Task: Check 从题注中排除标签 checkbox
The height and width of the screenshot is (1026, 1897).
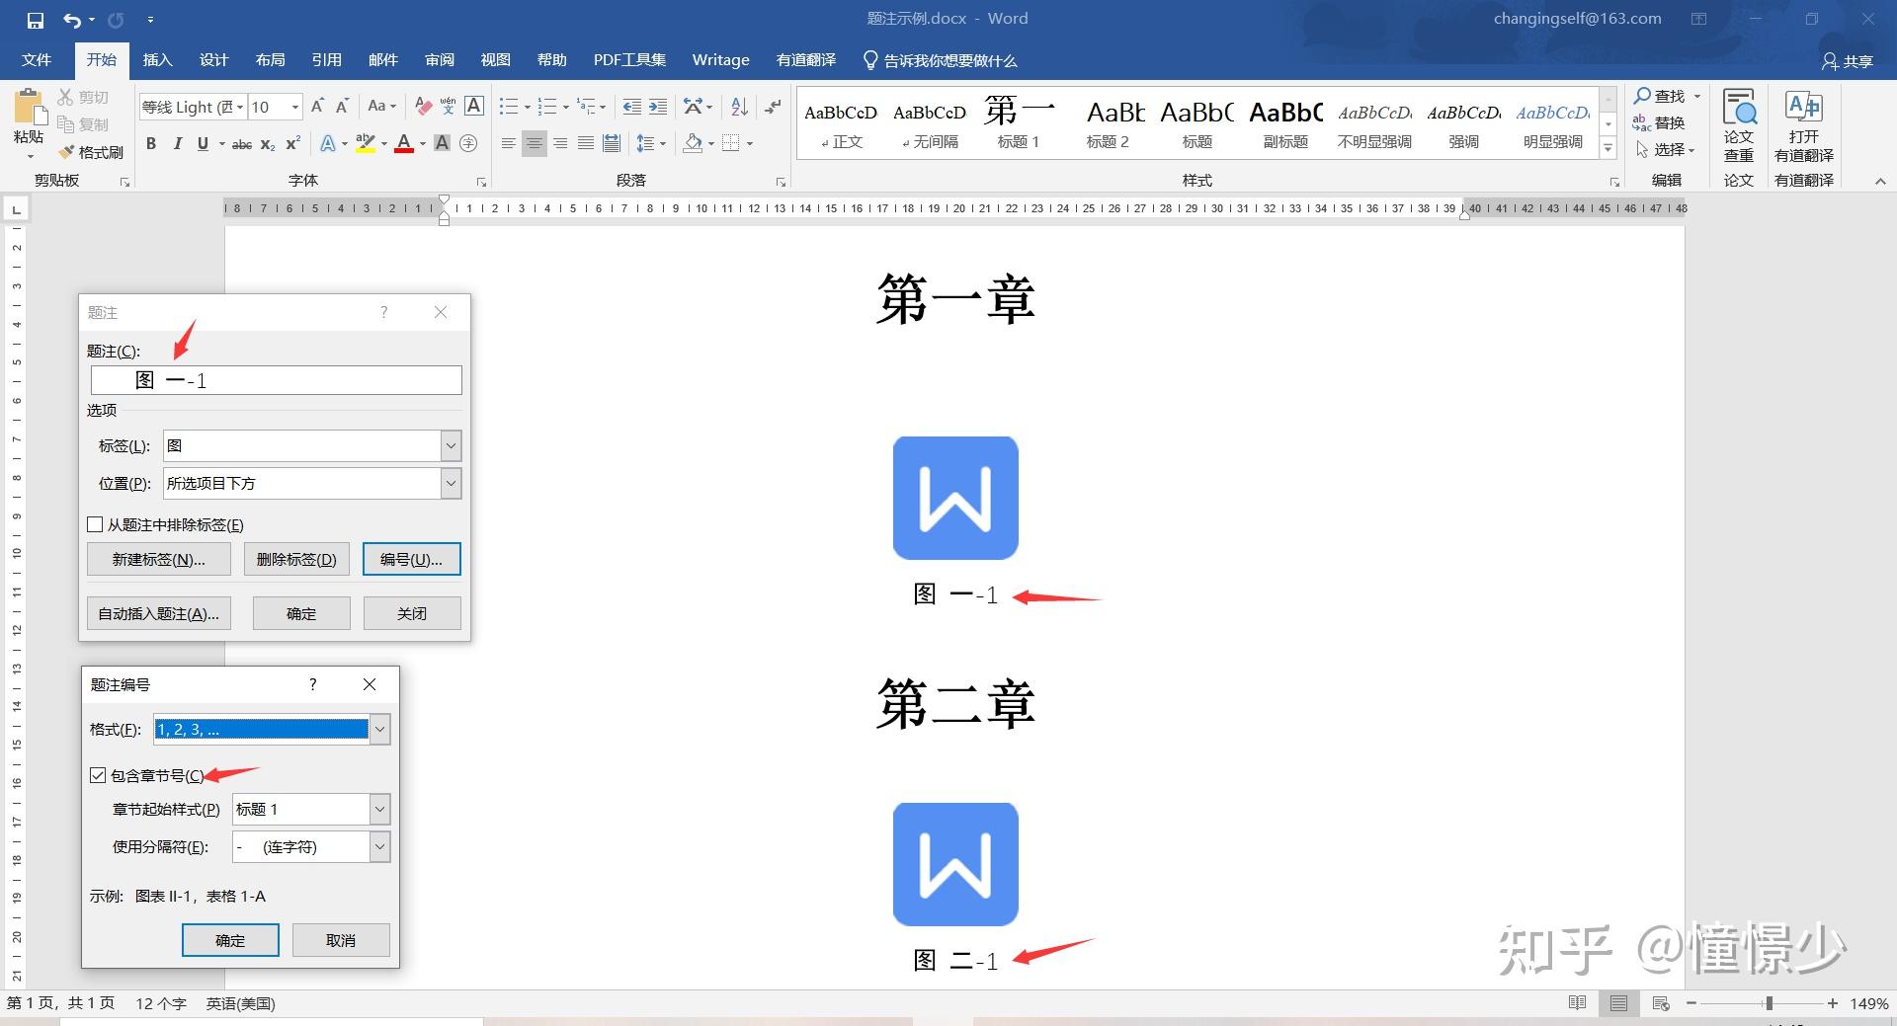Action: [96, 524]
